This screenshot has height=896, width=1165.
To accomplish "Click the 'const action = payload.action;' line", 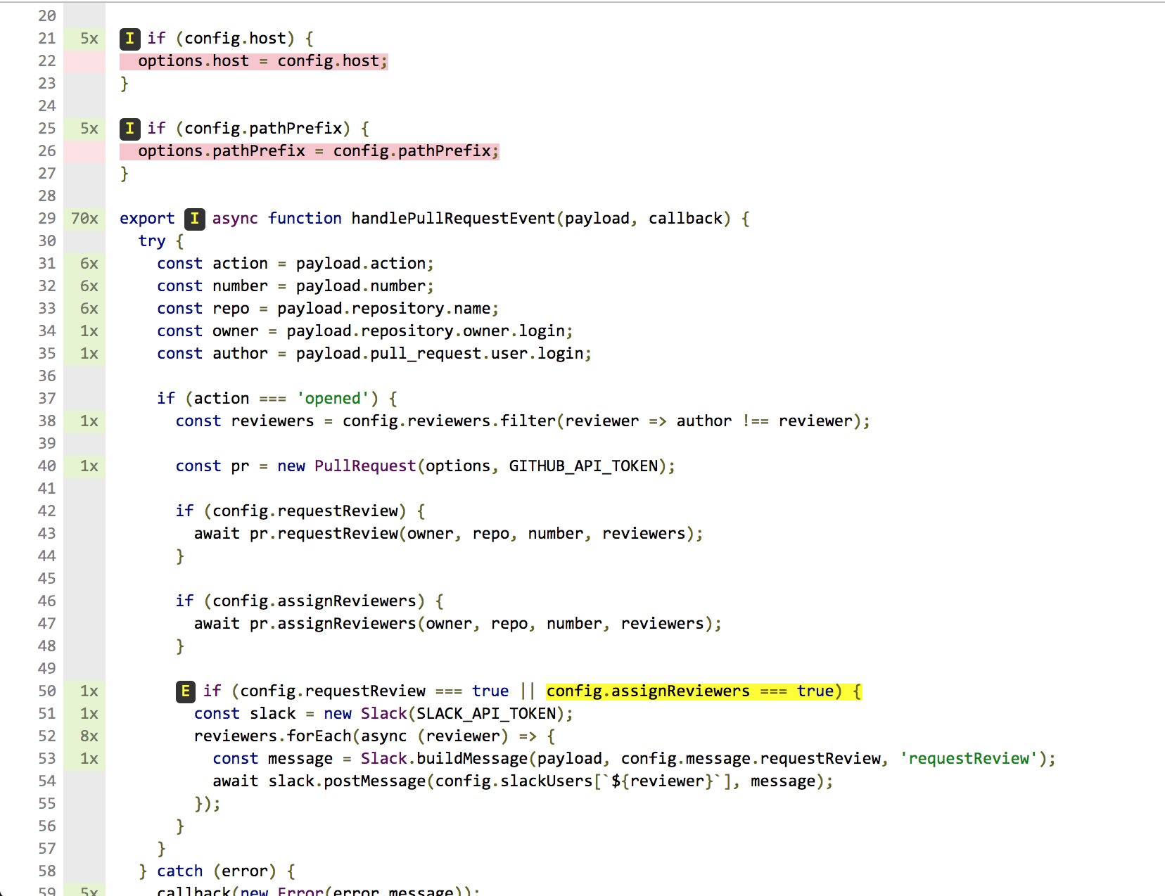I will click(x=295, y=264).
